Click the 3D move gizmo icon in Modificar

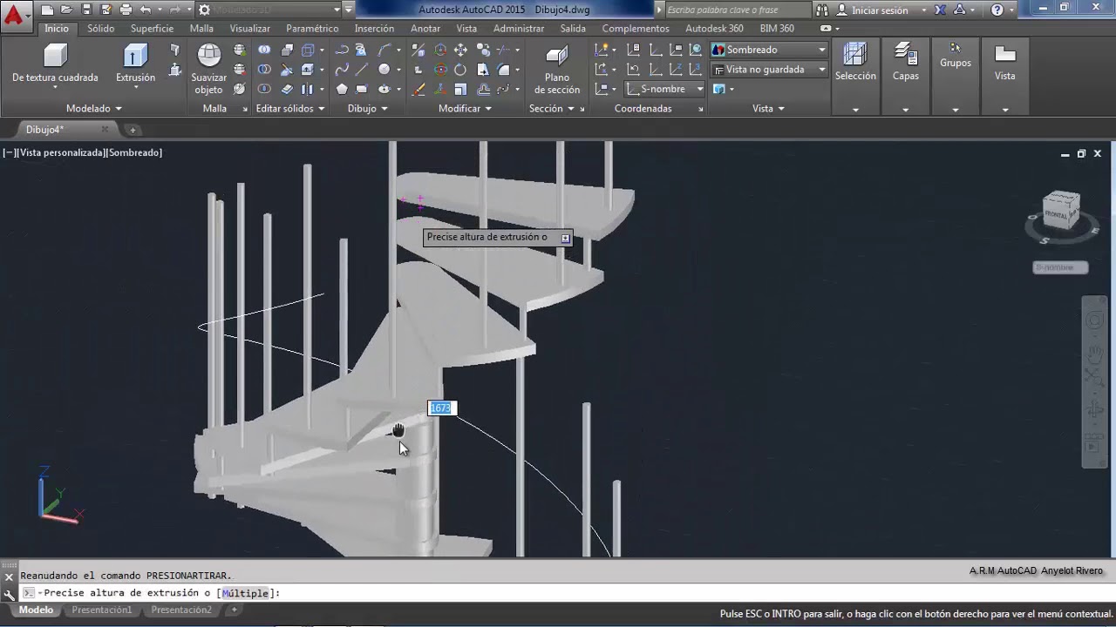tap(440, 51)
